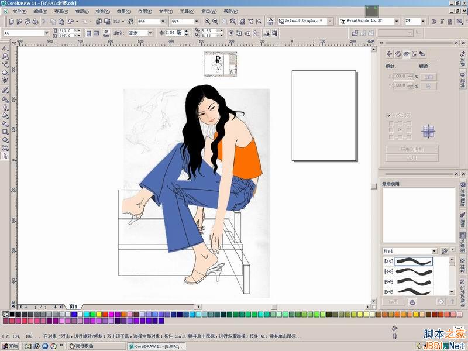
Task: Check the bottom-left anchor box
Action: point(391,137)
